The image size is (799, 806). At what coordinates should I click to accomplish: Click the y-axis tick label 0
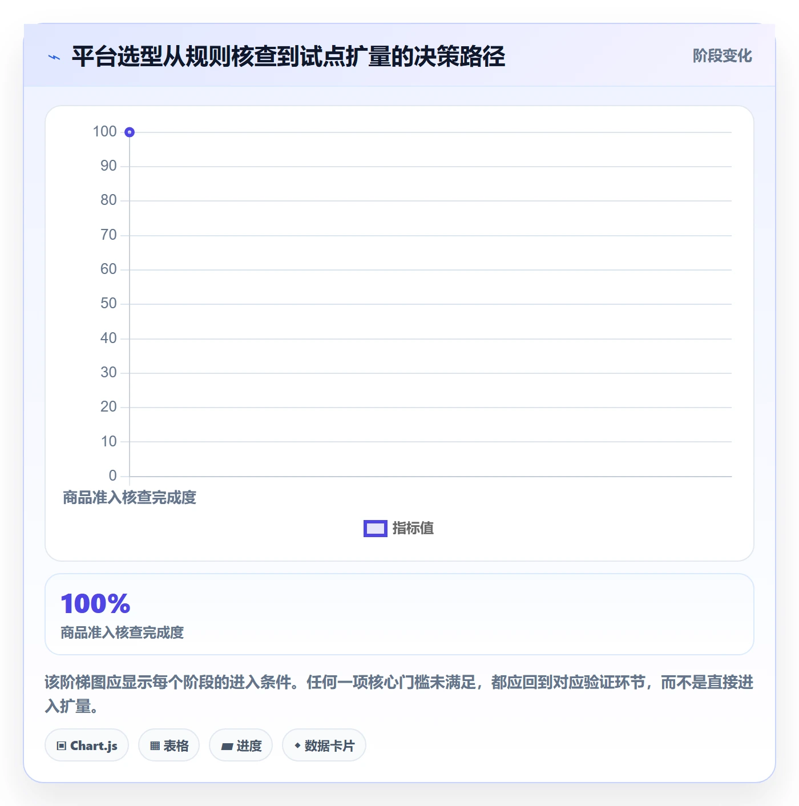112,476
